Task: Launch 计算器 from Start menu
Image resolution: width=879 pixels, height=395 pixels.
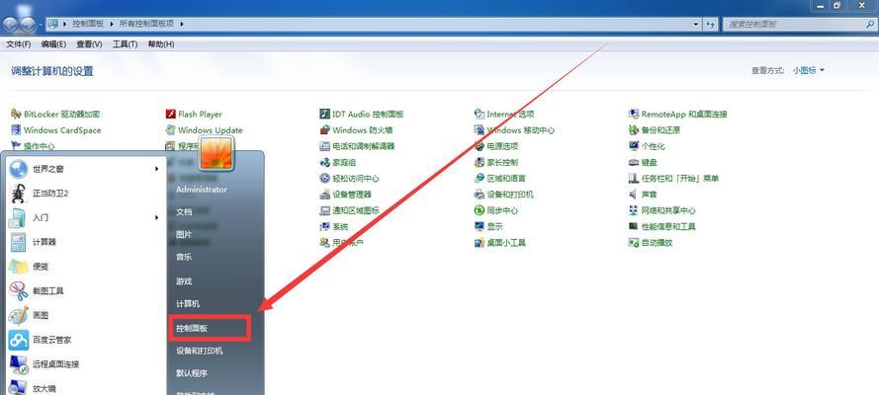Action: 87,242
